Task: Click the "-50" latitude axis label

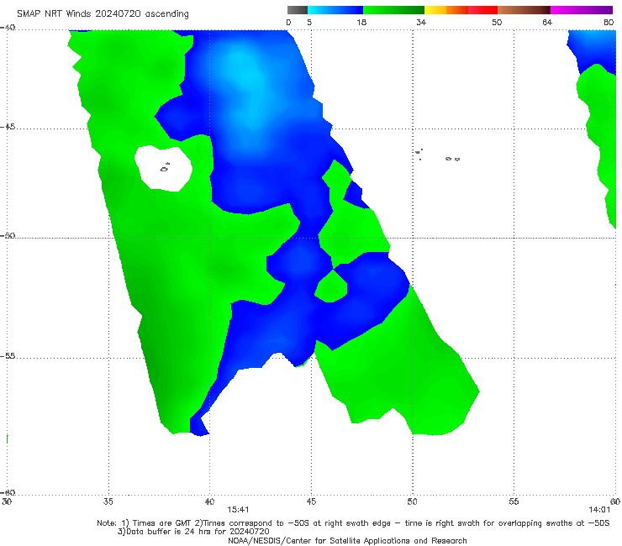Action: 8,235
